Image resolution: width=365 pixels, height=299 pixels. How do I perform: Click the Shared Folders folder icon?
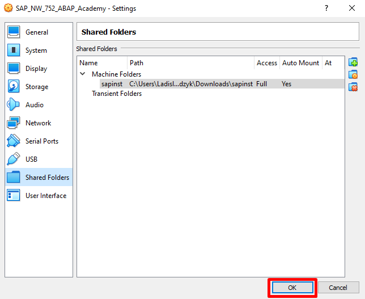(13, 177)
